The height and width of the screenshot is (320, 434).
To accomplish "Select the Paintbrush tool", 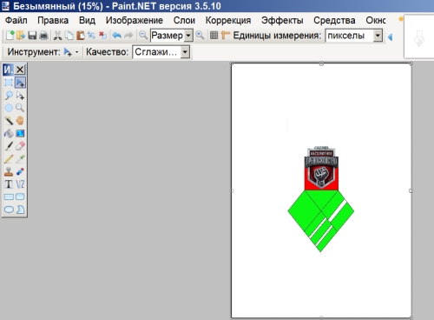I will click(x=9, y=146).
